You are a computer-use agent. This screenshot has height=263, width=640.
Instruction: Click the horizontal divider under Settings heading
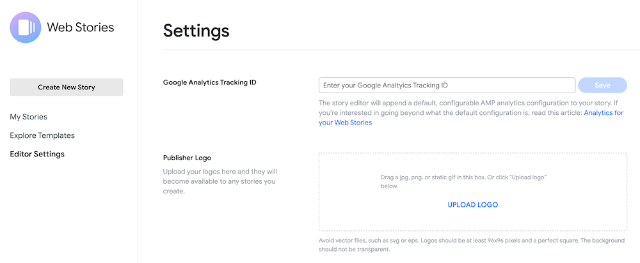tap(397, 49)
